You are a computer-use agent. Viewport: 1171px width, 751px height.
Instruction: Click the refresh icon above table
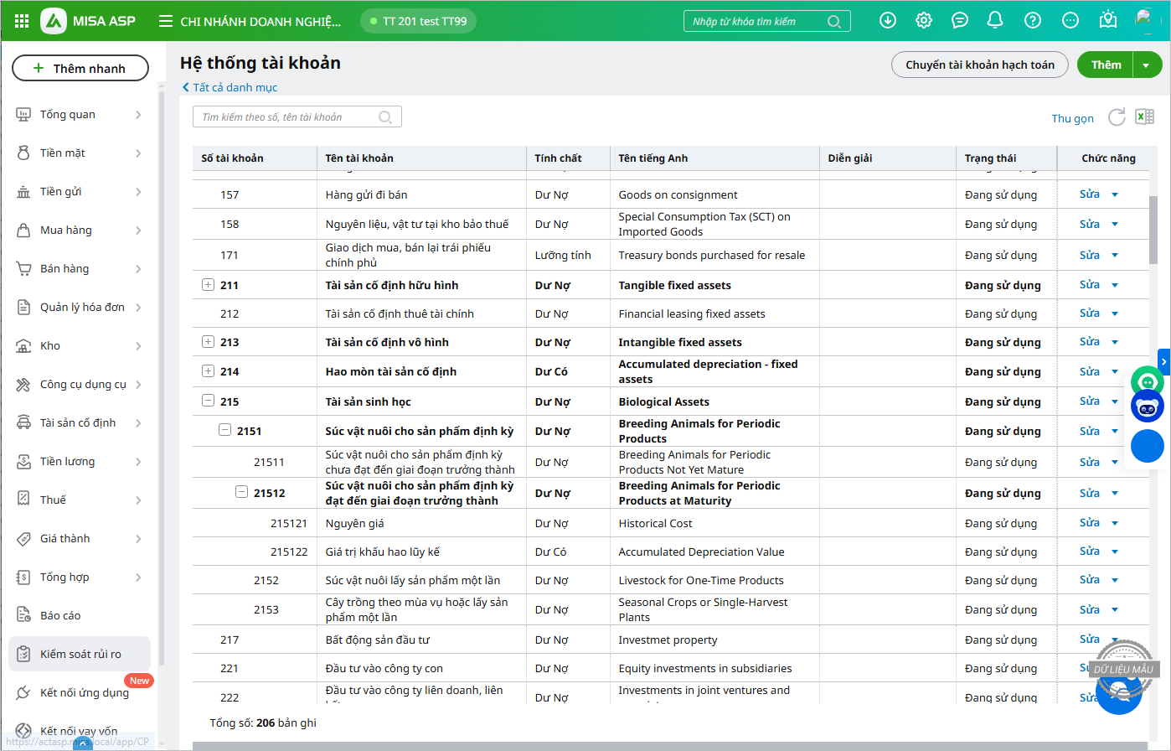(x=1117, y=117)
